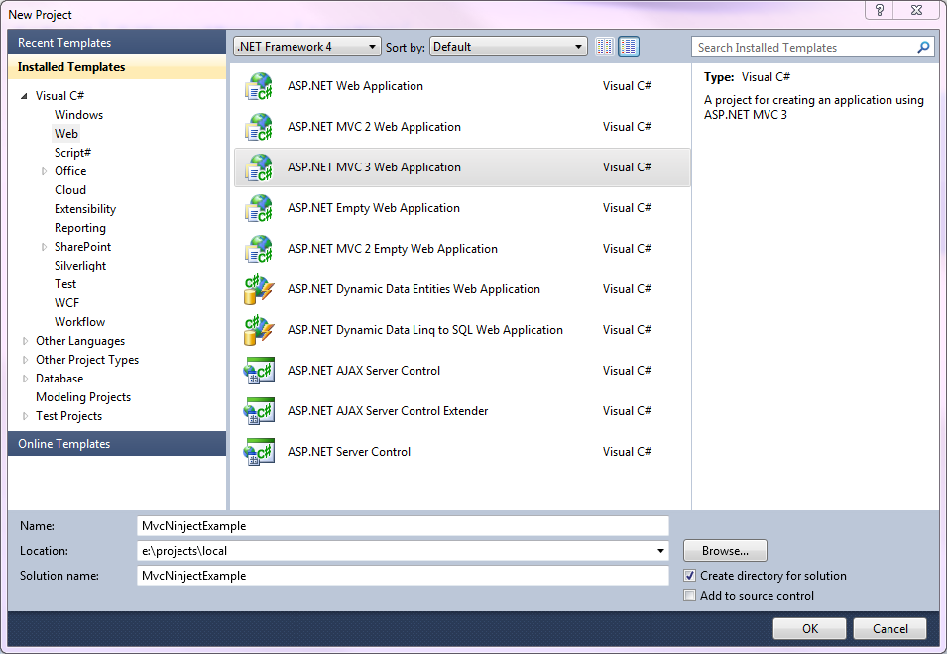The width and height of the screenshot is (947, 654).
Task: Expand the SharePoint tree node
Action: click(x=44, y=247)
